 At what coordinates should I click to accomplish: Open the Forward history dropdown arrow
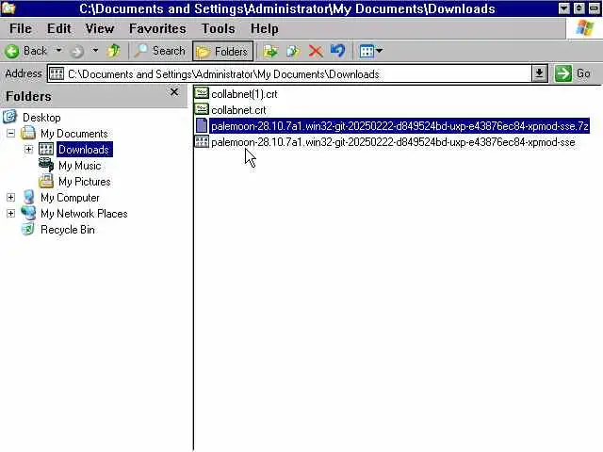pyautogui.click(x=95, y=50)
